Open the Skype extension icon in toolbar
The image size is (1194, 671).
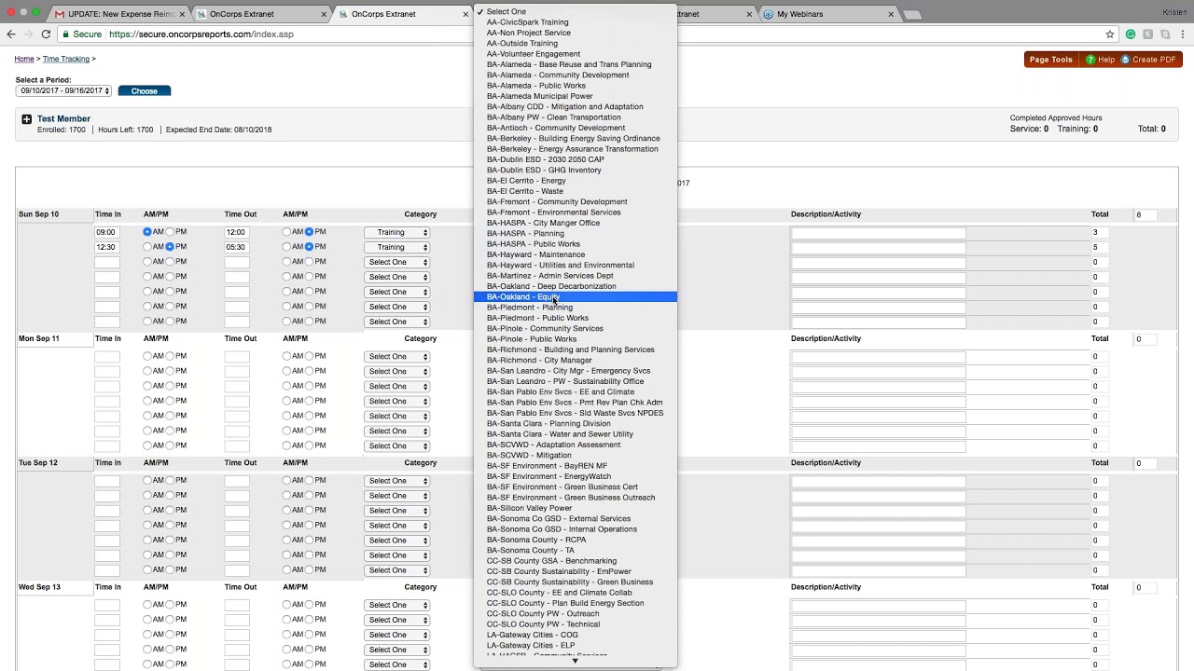1164,34
